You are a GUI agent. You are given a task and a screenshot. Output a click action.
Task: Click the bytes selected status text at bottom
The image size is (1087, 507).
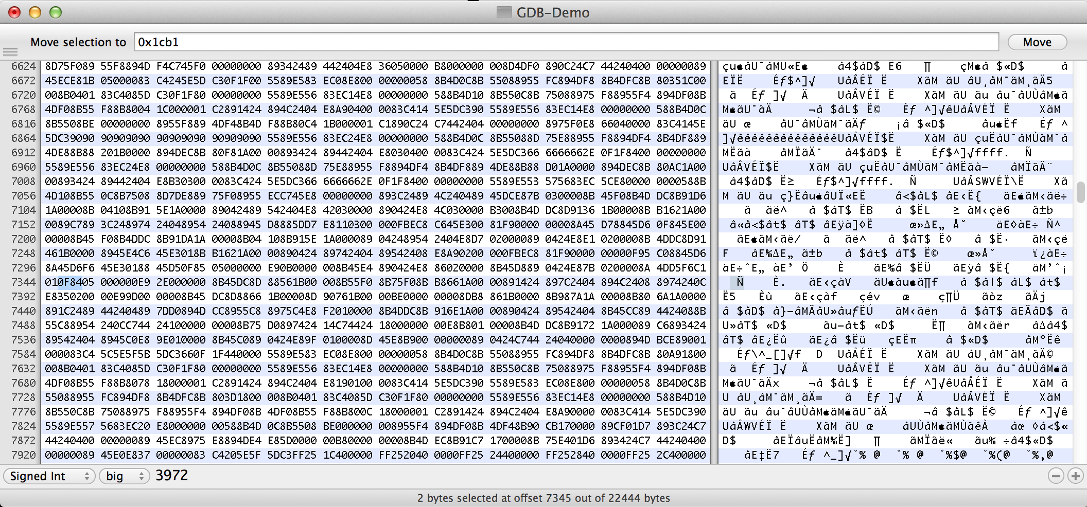pyautogui.click(x=543, y=498)
